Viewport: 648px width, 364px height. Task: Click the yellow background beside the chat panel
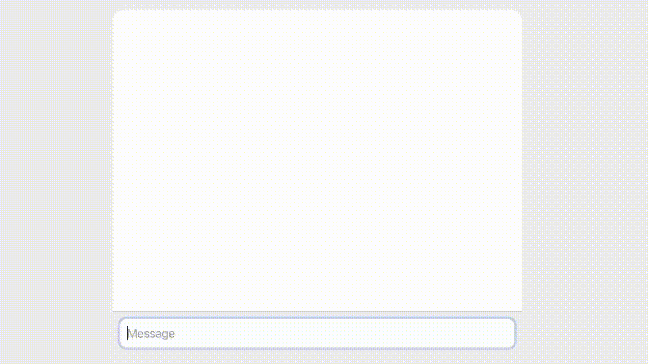pos(56,182)
